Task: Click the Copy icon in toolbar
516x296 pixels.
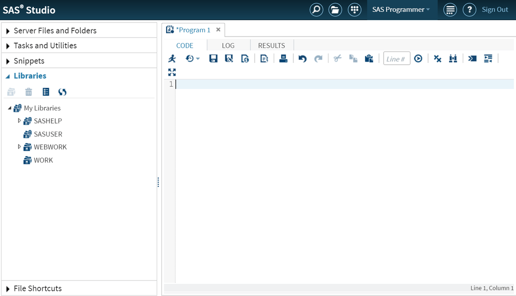Action: pyautogui.click(x=353, y=59)
